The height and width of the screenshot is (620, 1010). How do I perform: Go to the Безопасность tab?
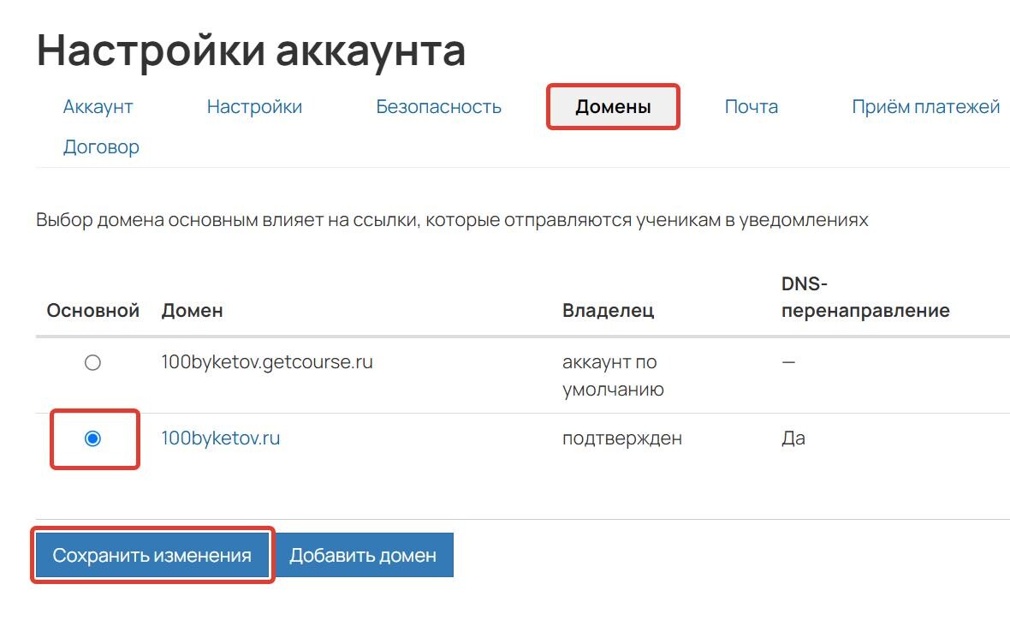(438, 106)
